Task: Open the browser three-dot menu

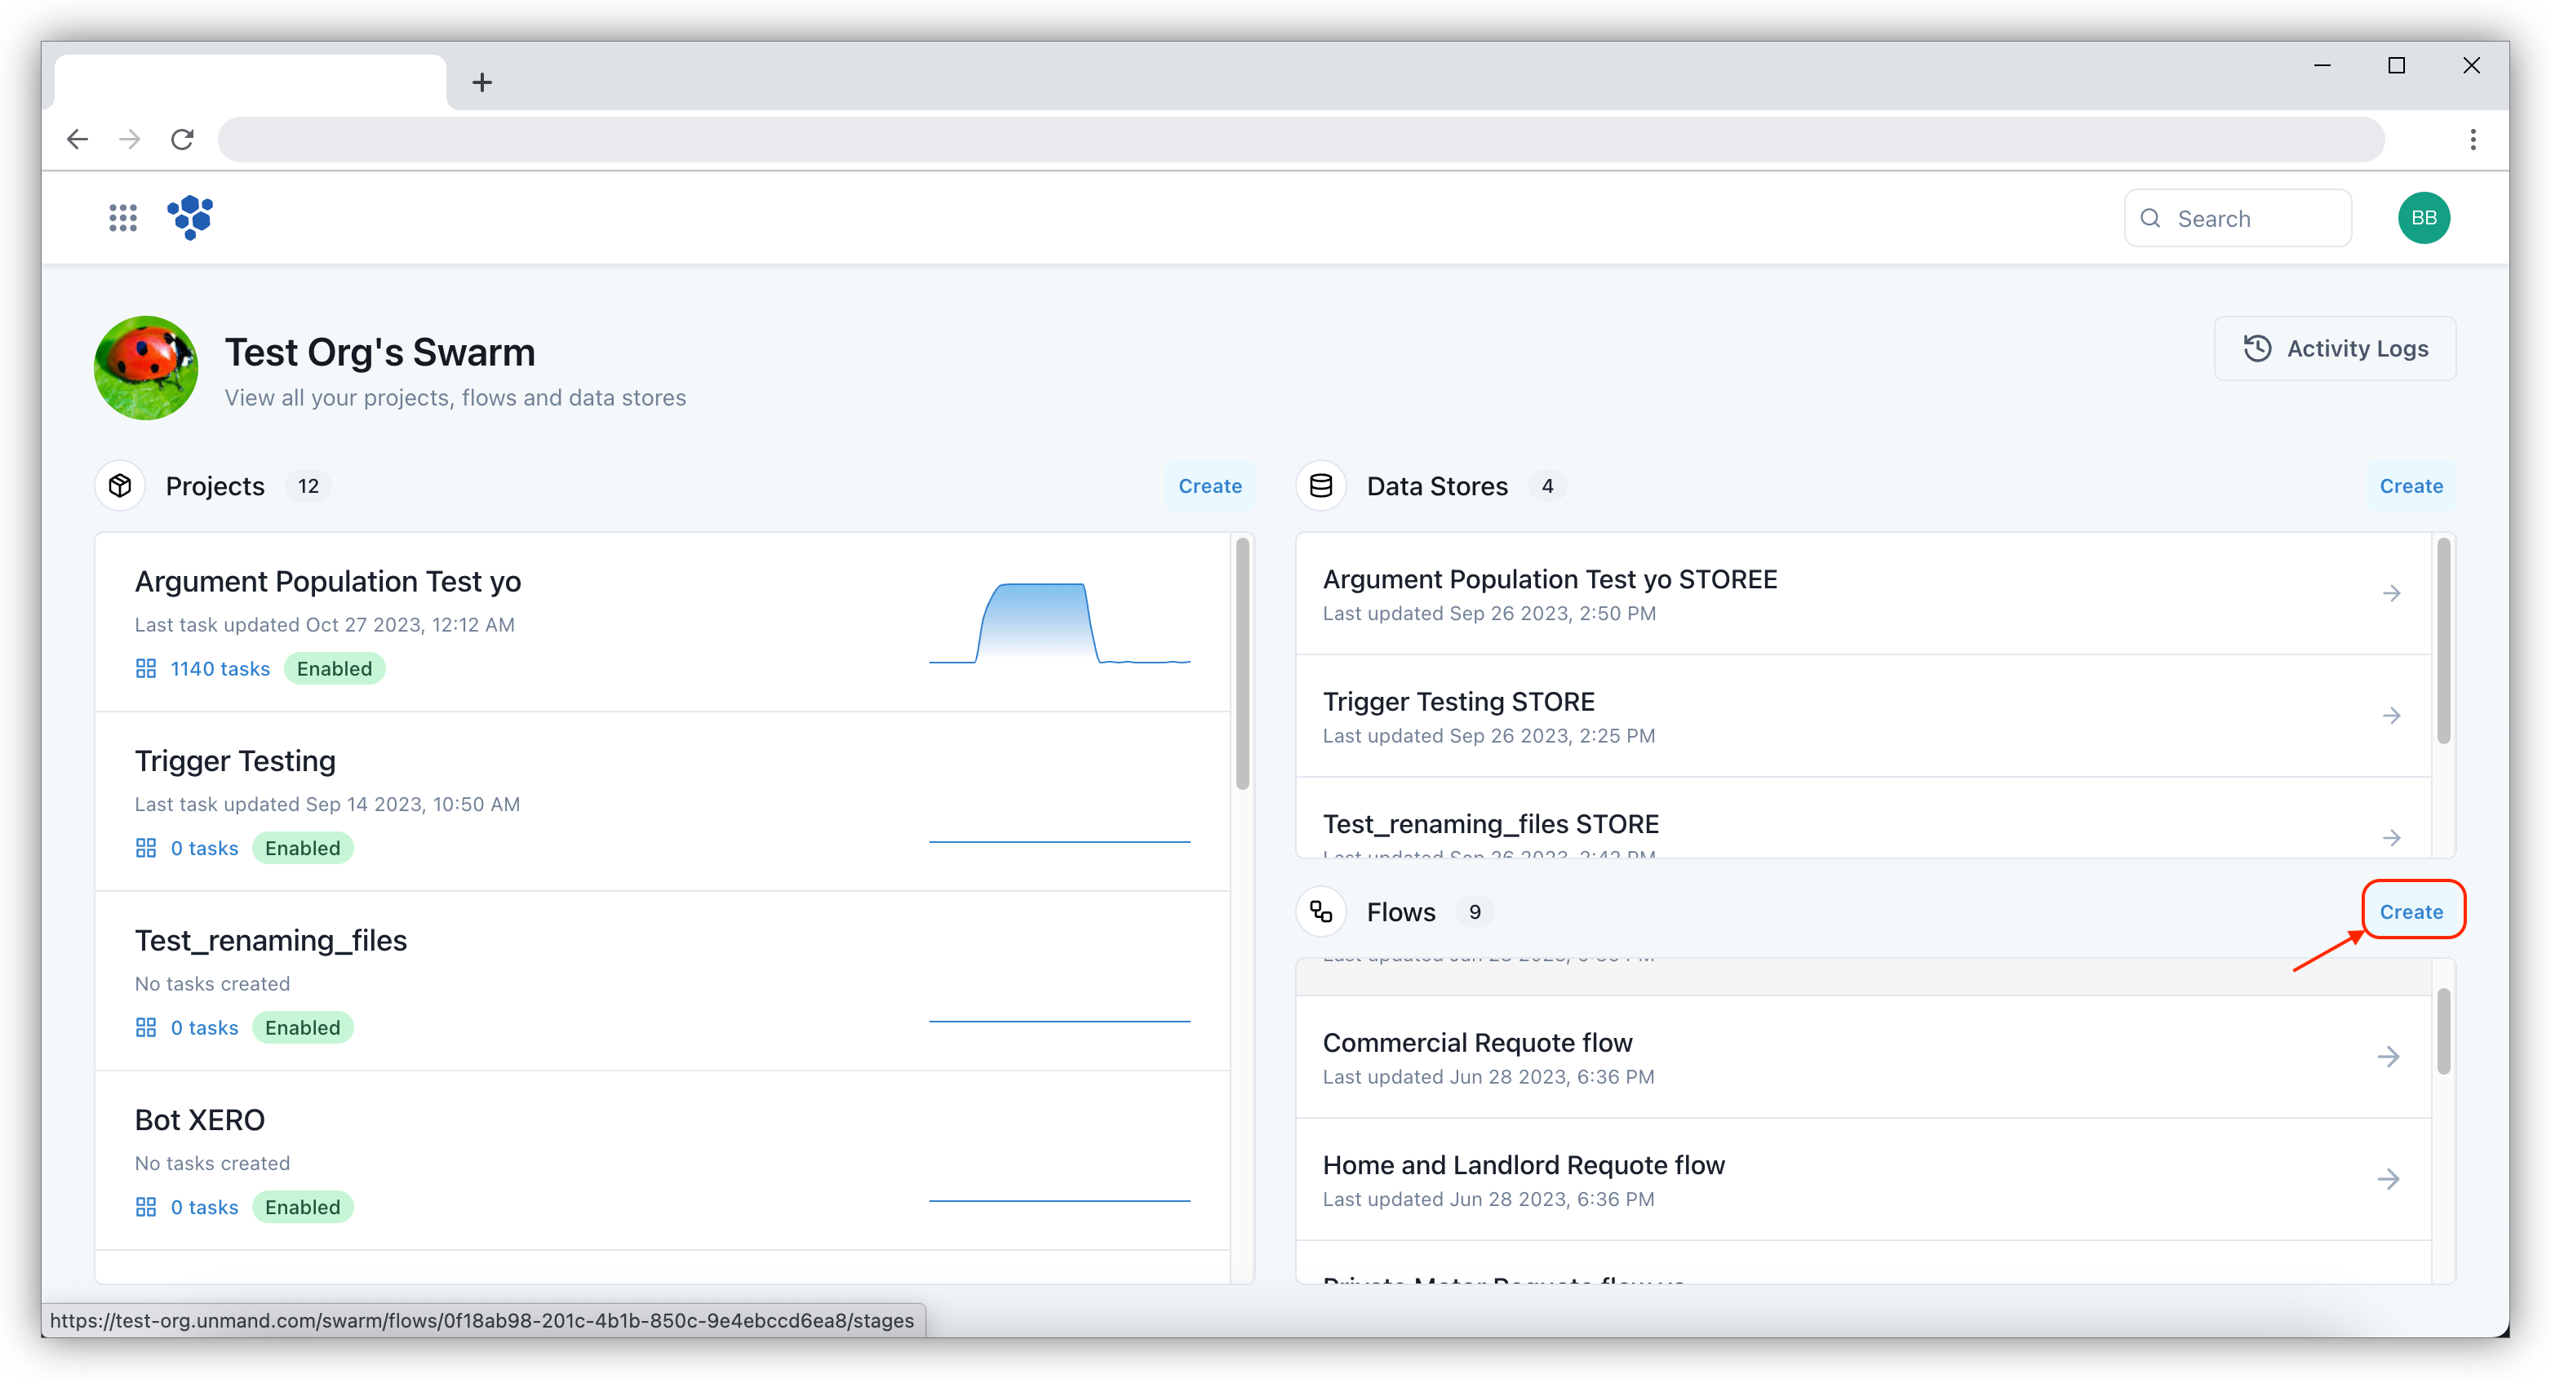Action: tap(2472, 140)
